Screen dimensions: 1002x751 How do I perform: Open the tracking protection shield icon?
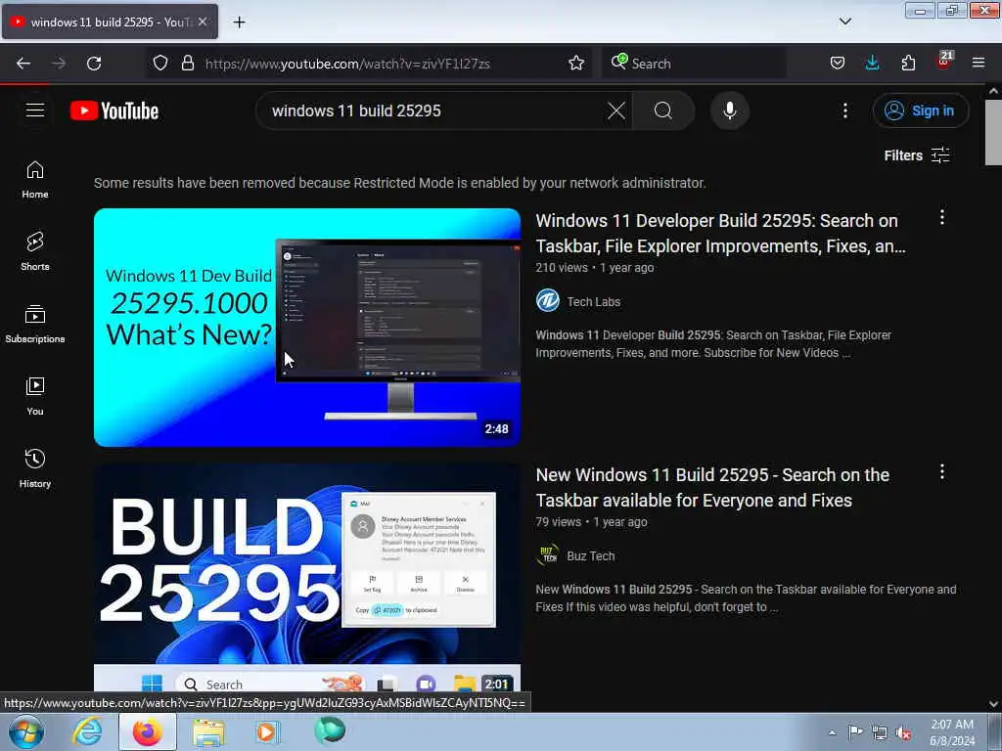pyautogui.click(x=160, y=64)
